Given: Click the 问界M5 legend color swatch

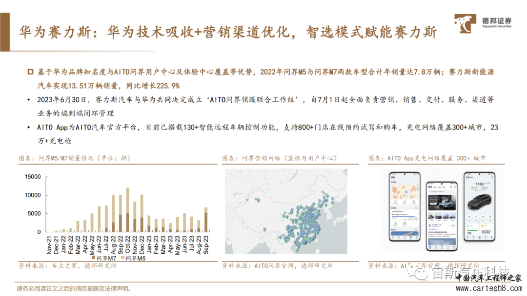Looking at the screenshot, I should pos(123,258).
